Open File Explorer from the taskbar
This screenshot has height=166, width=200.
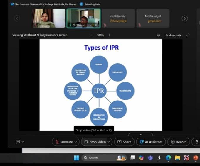tap(177, 158)
